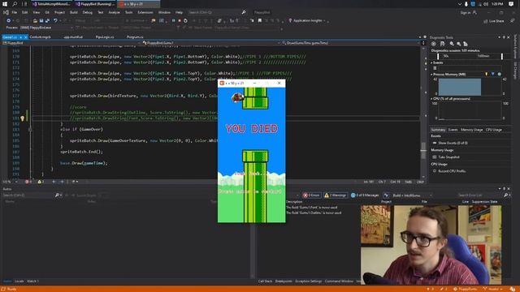Switch to Program.cs editor tab
Viewport: 520px width, 292px height.
point(135,37)
